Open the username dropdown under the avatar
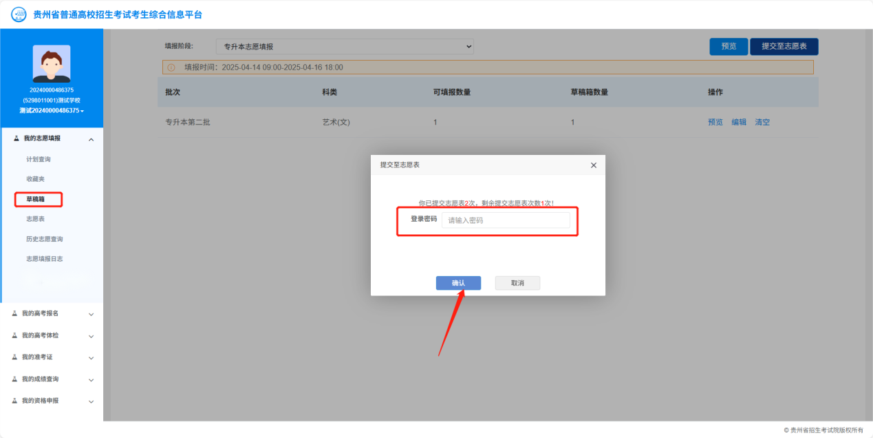Viewport: 873px width, 438px height. pos(52,111)
